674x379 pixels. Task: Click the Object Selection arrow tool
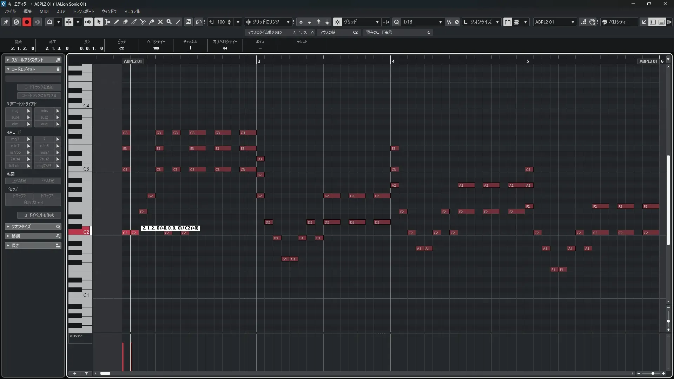click(x=99, y=22)
